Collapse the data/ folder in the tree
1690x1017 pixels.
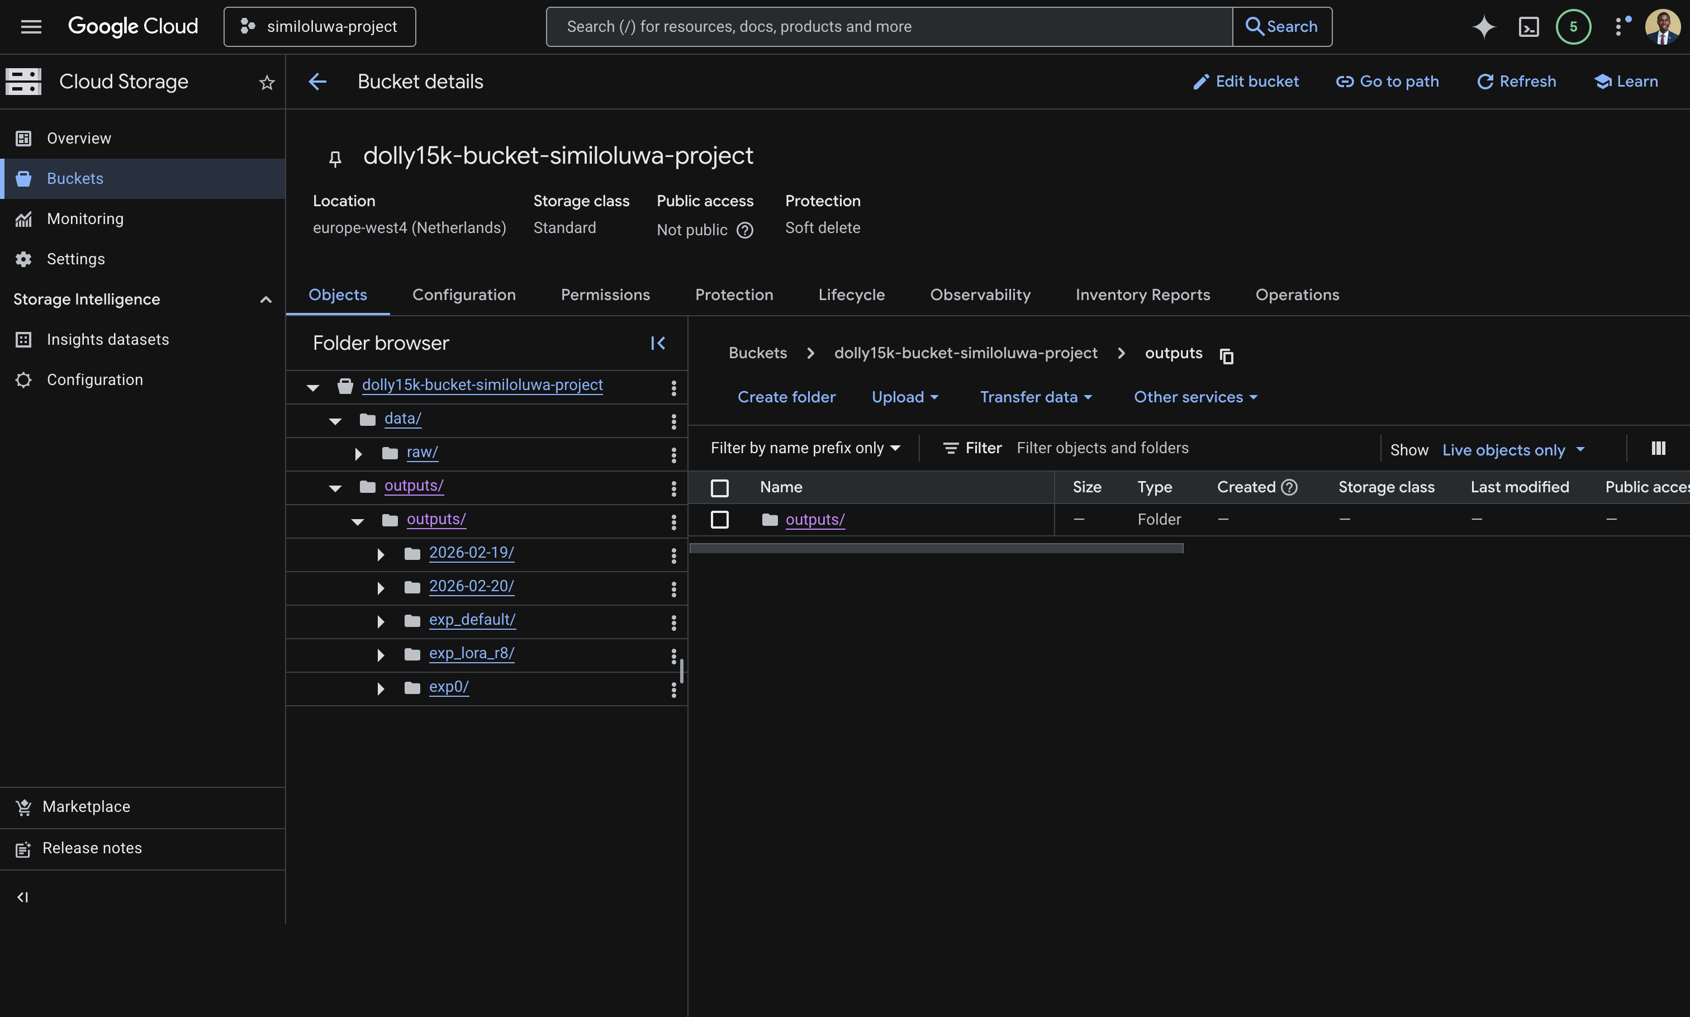click(335, 420)
